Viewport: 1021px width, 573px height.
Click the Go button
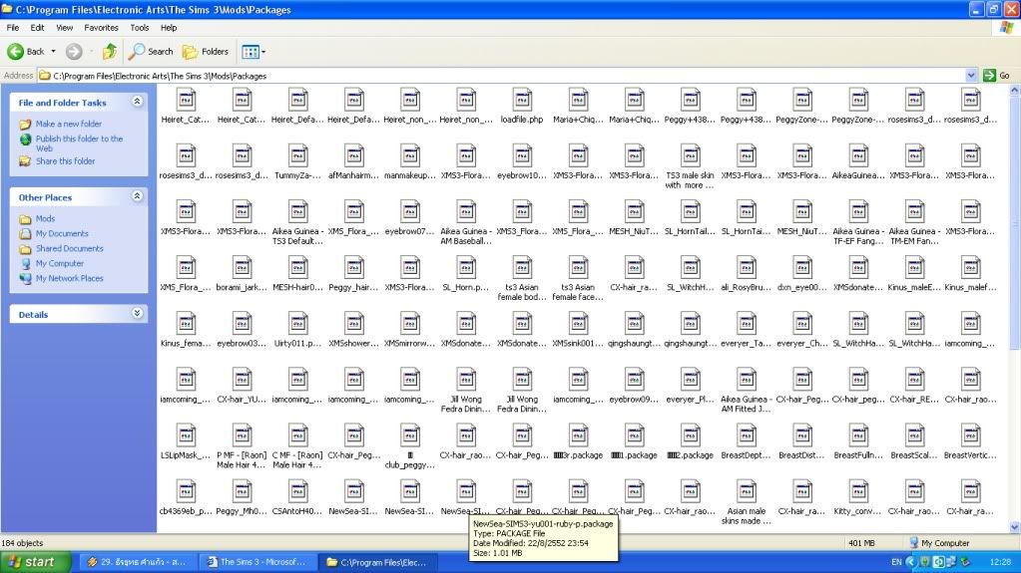click(x=997, y=76)
